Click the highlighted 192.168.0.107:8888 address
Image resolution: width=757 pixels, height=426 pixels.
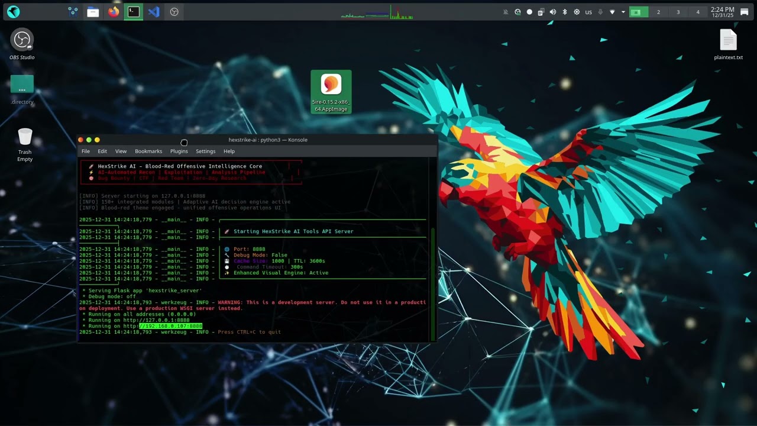170,326
